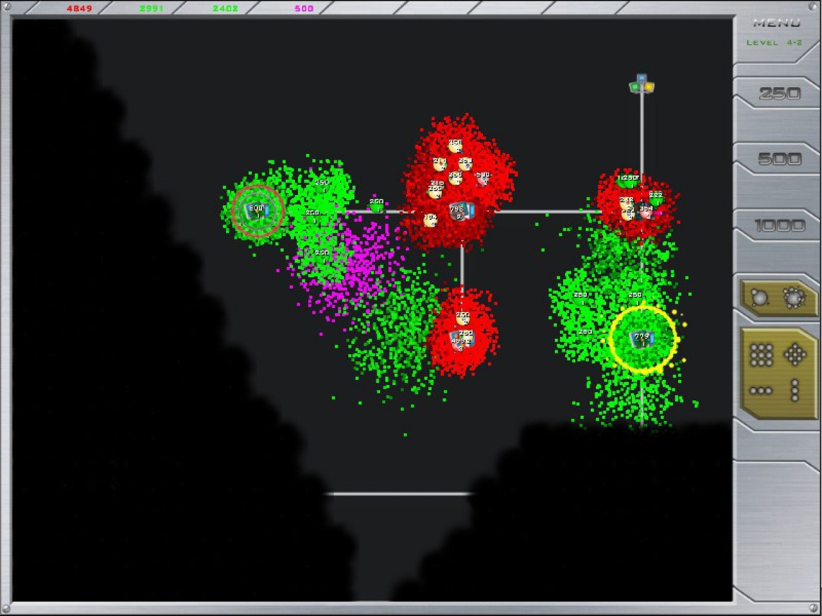Pick the vertical line formation icon
Viewport: 822px width, 616px height.
click(795, 389)
